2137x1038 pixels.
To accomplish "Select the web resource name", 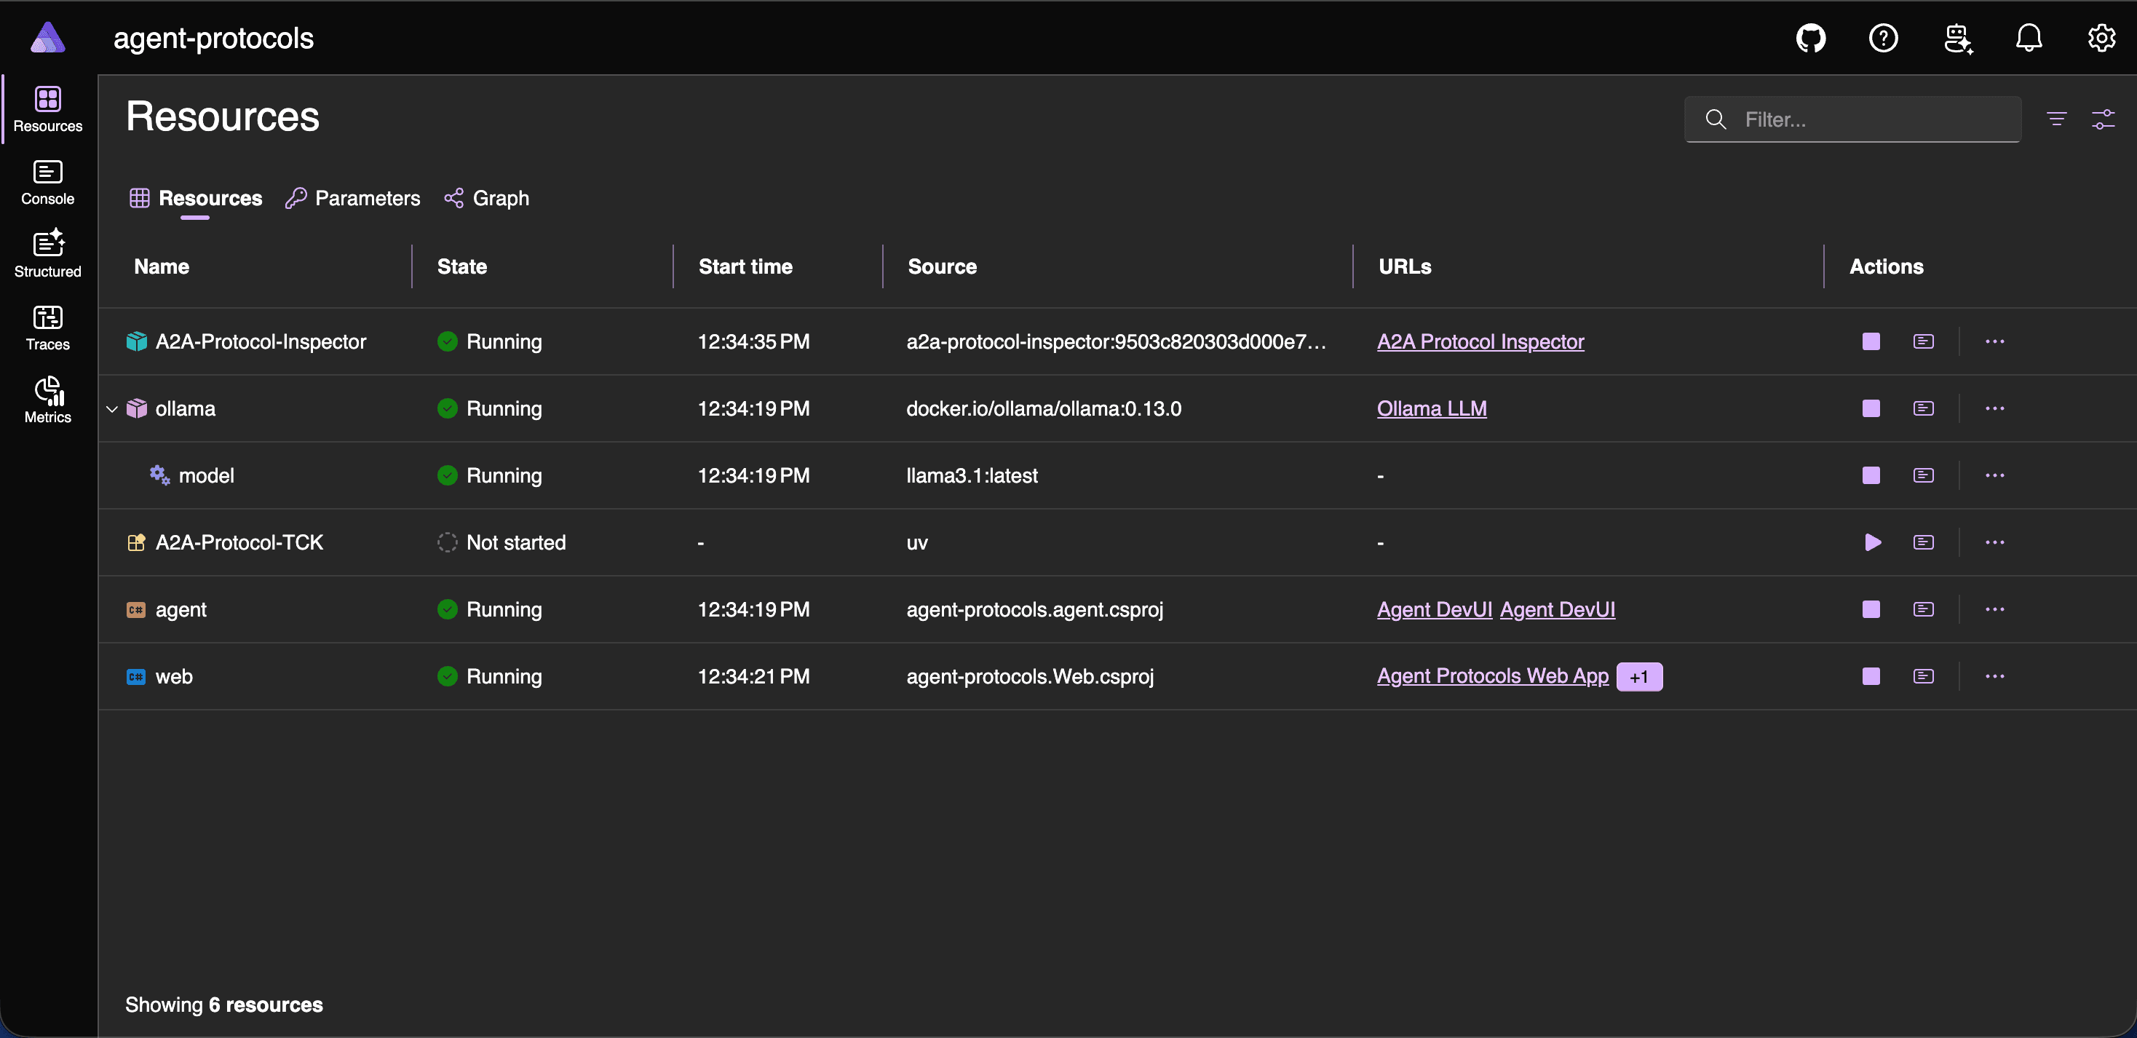I will [173, 676].
